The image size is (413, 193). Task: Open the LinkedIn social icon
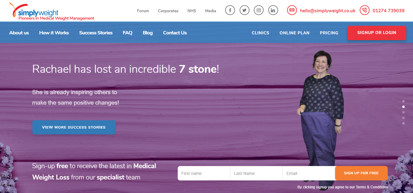click(273, 10)
